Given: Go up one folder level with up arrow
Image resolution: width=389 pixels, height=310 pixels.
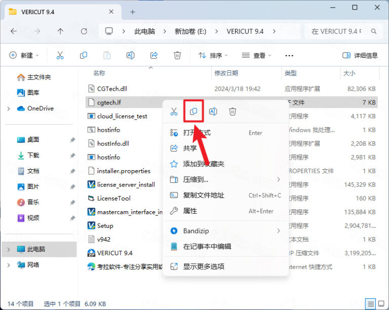Looking at the screenshot, I should point(60,31).
